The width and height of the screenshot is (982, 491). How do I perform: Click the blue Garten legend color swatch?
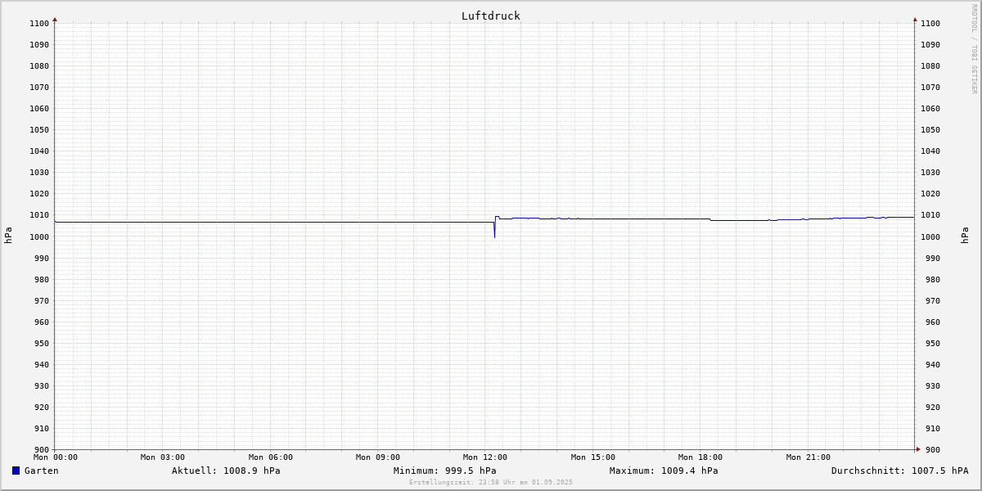[x=16, y=471]
